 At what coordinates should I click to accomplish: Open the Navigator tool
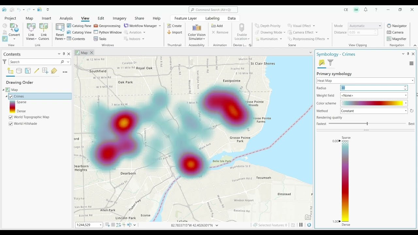[397, 26]
